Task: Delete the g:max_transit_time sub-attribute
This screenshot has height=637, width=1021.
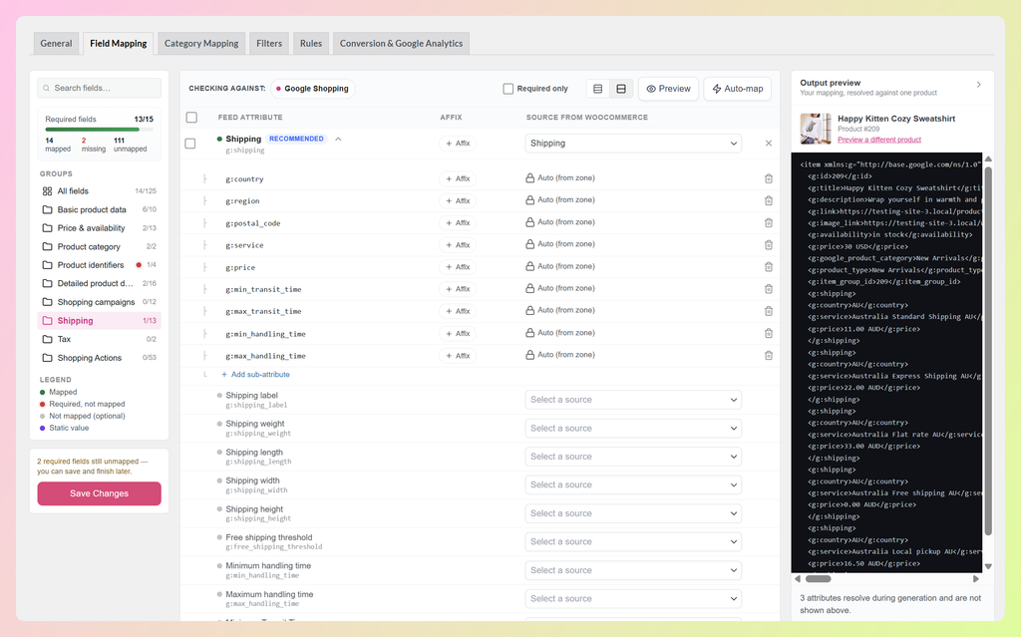Action: click(769, 311)
